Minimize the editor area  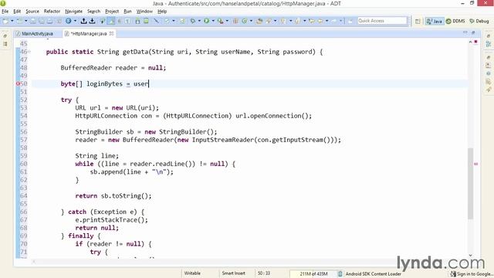point(465,32)
